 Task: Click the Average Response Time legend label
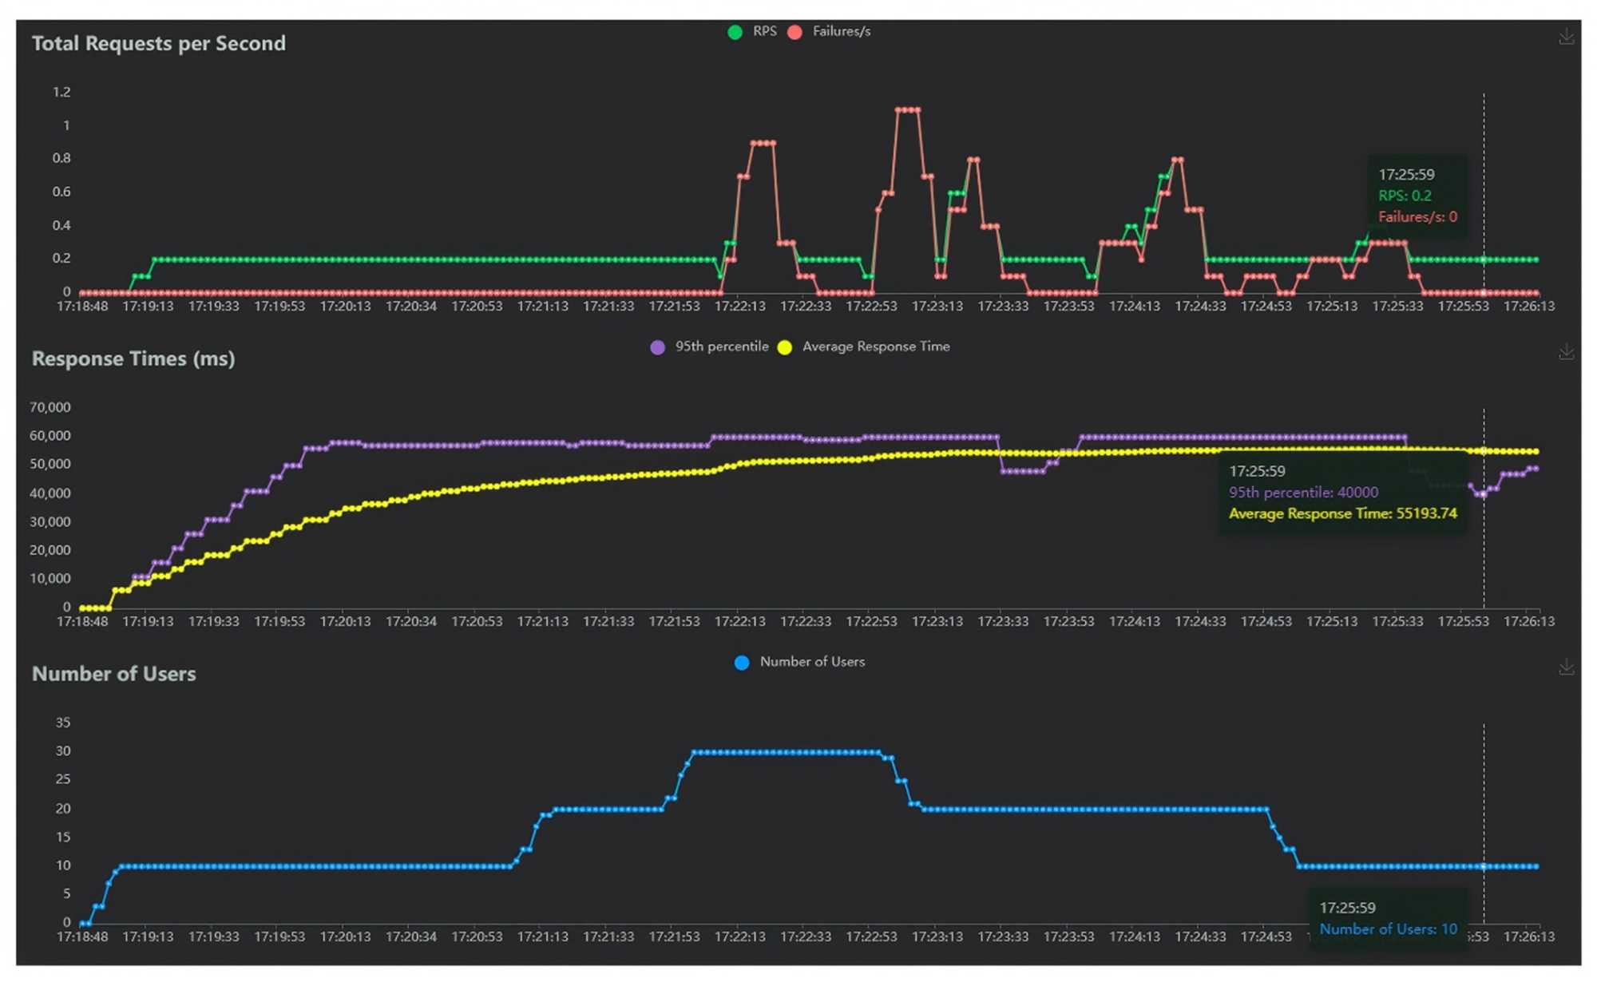(x=875, y=346)
